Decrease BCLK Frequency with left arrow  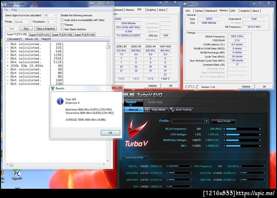[x=224, y=129]
